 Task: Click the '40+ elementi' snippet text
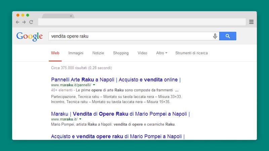[62, 90]
